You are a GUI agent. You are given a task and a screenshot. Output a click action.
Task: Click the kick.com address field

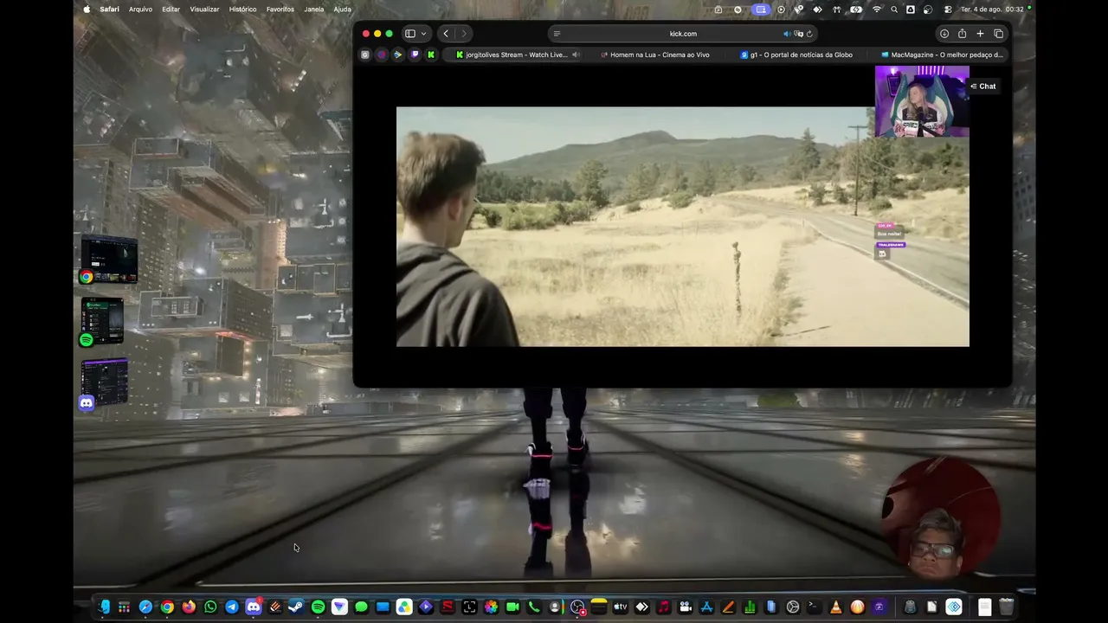pos(683,34)
